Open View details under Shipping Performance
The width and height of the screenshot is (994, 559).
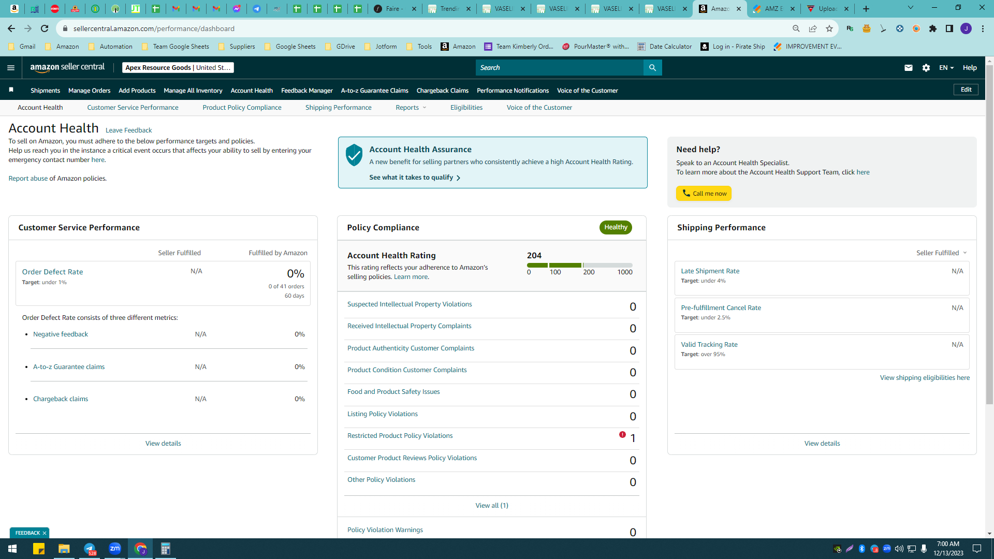822,444
